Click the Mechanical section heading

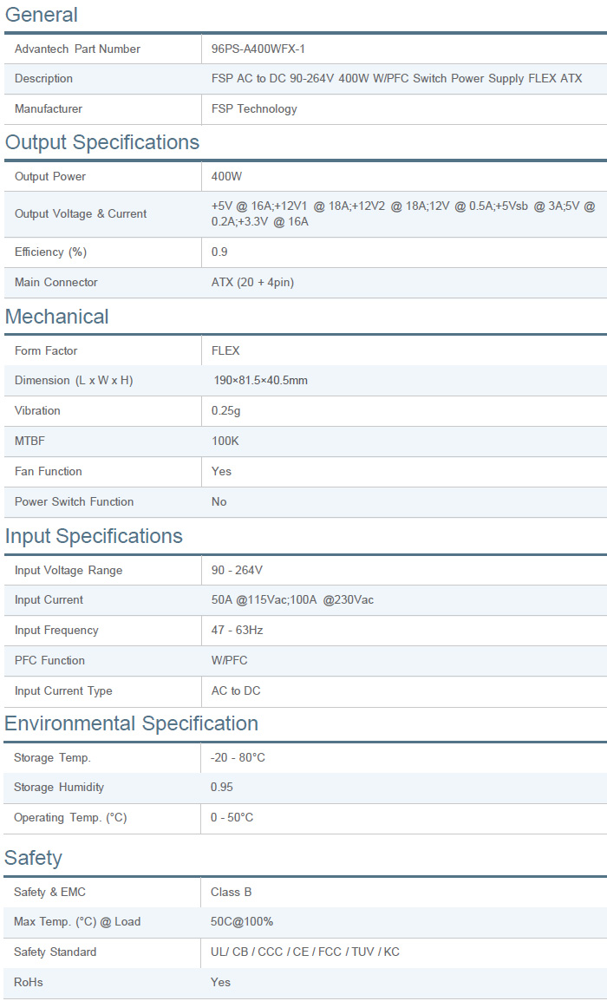coord(57,317)
